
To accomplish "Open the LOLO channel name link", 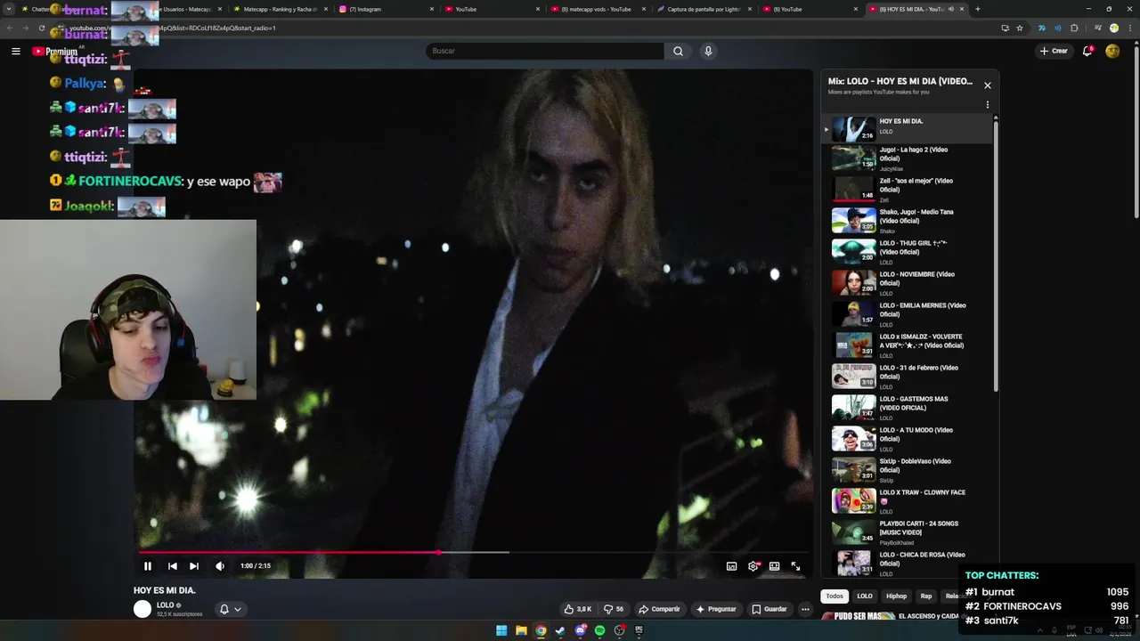I will pyautogui.click(x=165, y=605).
